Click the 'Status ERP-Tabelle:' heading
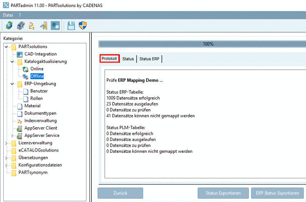This screenshot has width=306, height=202. click(125, 92)
